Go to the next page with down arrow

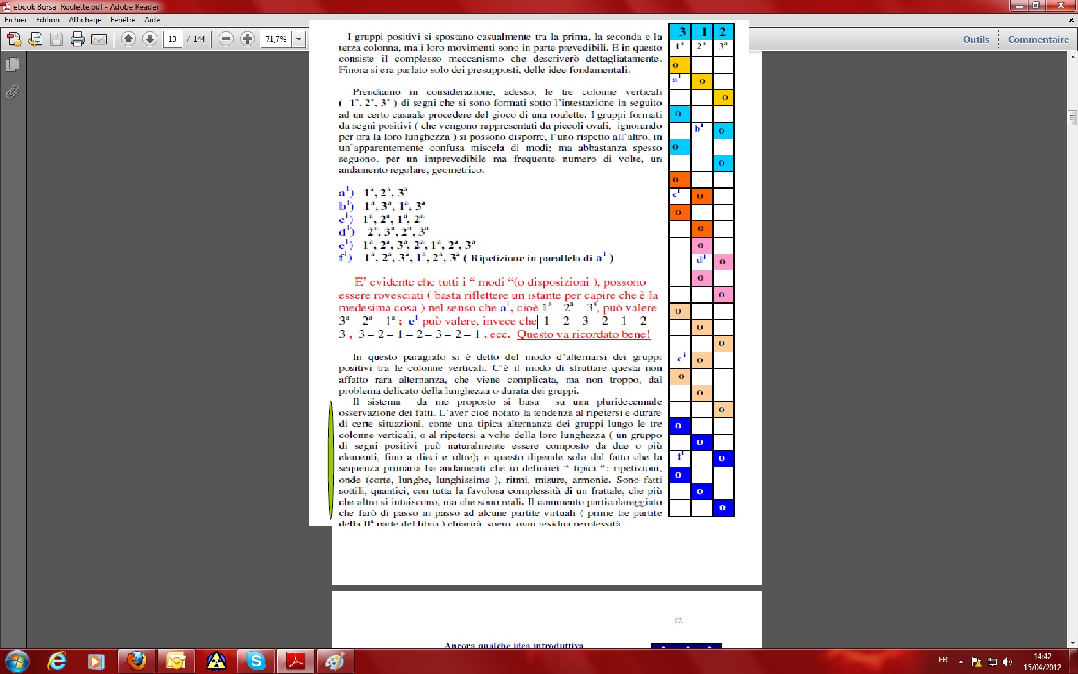coord(150,39)
